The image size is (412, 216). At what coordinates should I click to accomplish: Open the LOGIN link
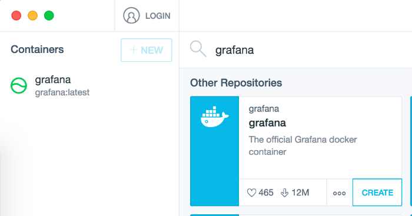click(158, 16)
